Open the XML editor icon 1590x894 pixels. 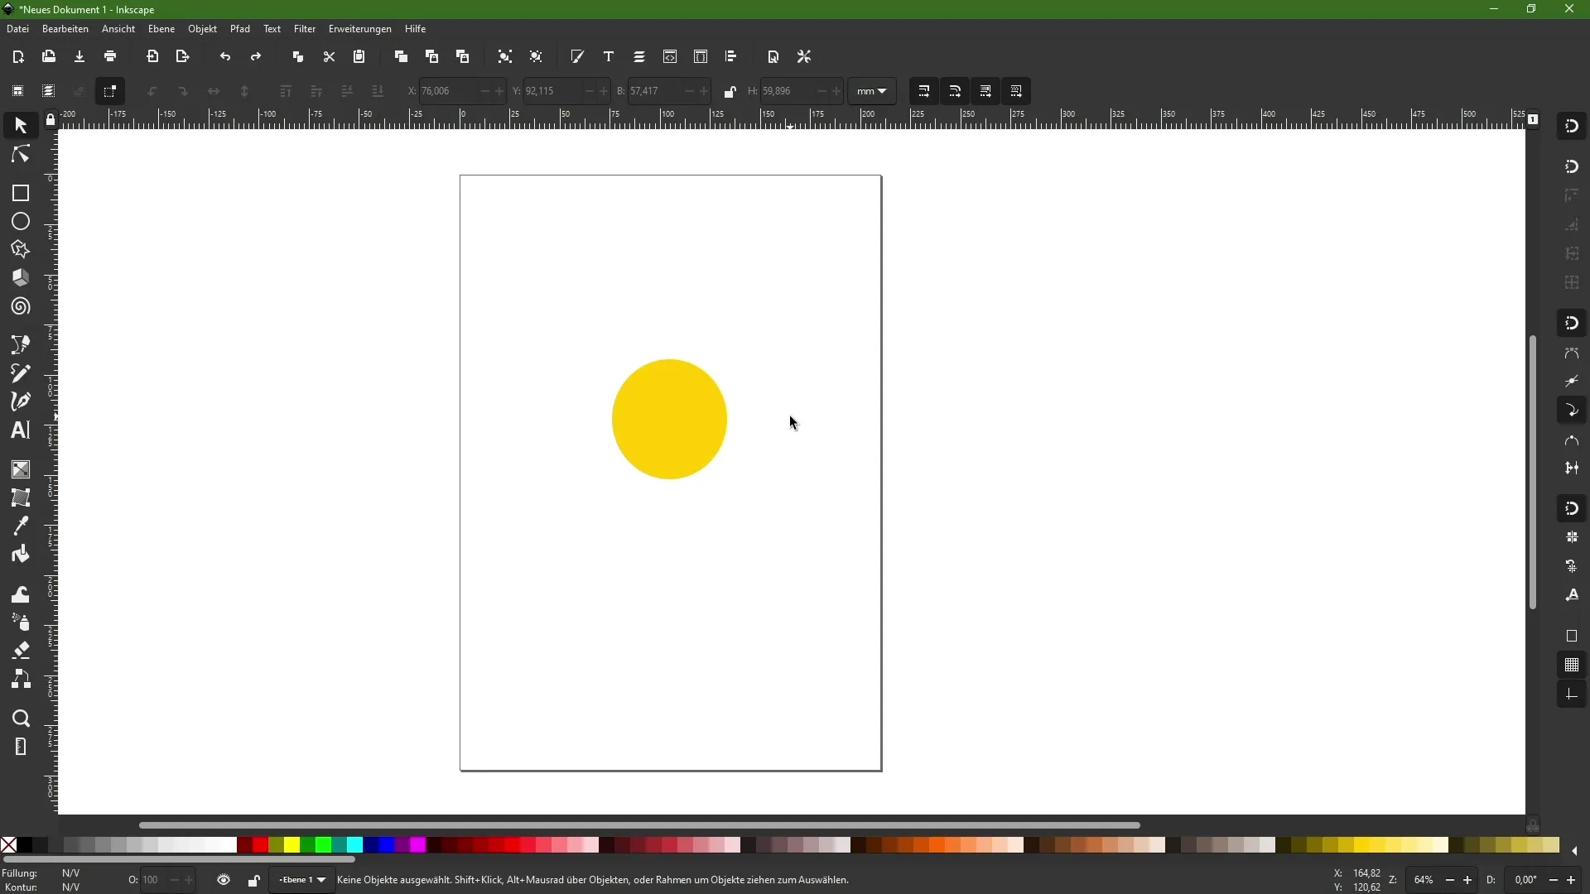(x=670, y=56)
